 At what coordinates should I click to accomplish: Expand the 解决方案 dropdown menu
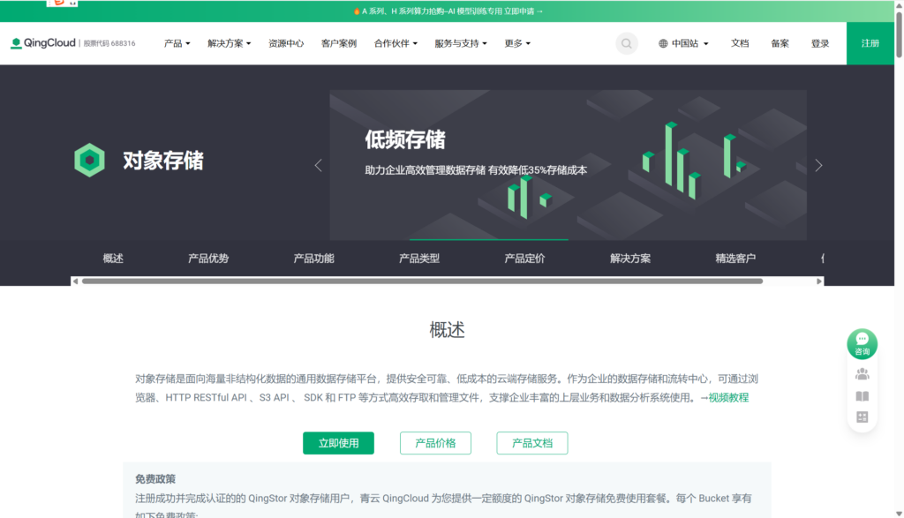[x=230, y=44]
